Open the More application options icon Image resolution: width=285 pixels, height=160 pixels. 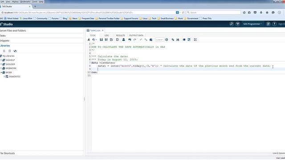(268, 24)
